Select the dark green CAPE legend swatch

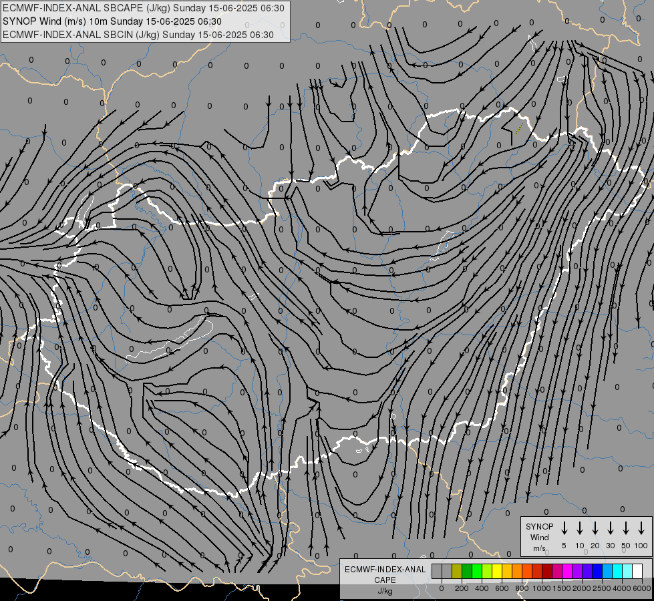click(467, 571)
